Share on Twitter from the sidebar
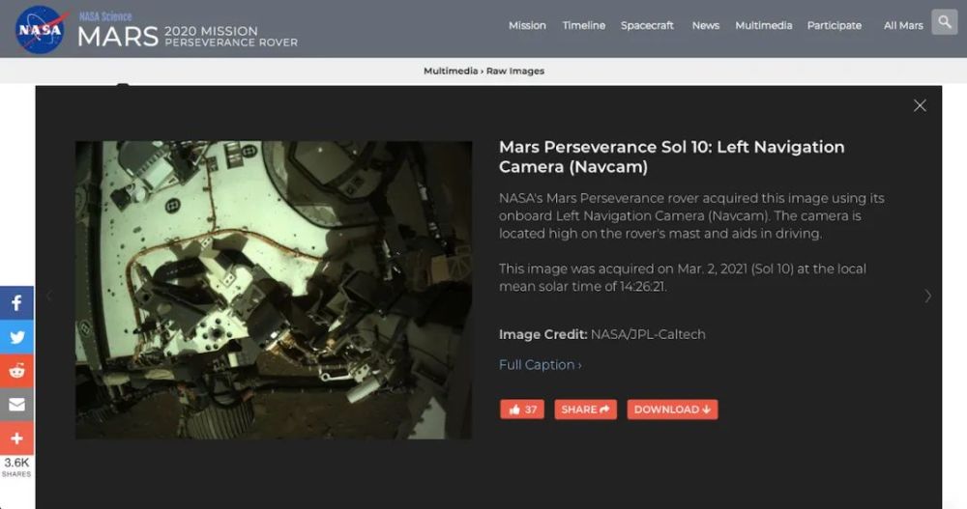Viewport: 967px width, 509px height. 16,337
